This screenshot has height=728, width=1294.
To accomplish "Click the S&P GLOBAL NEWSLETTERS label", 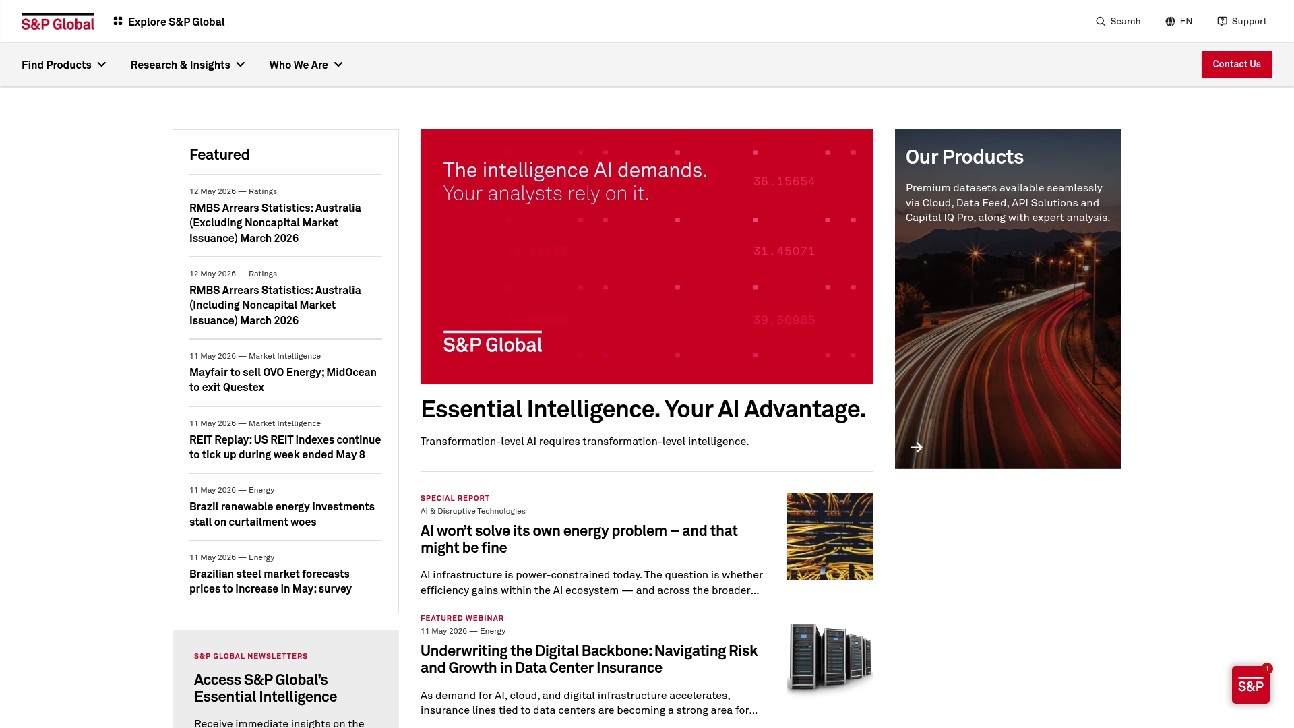I will click(251, 656).
